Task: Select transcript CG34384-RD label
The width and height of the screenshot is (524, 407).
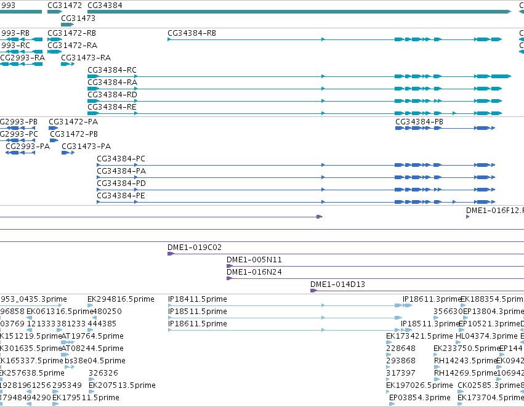Action: pyautogui.click(x=112, y=95)
